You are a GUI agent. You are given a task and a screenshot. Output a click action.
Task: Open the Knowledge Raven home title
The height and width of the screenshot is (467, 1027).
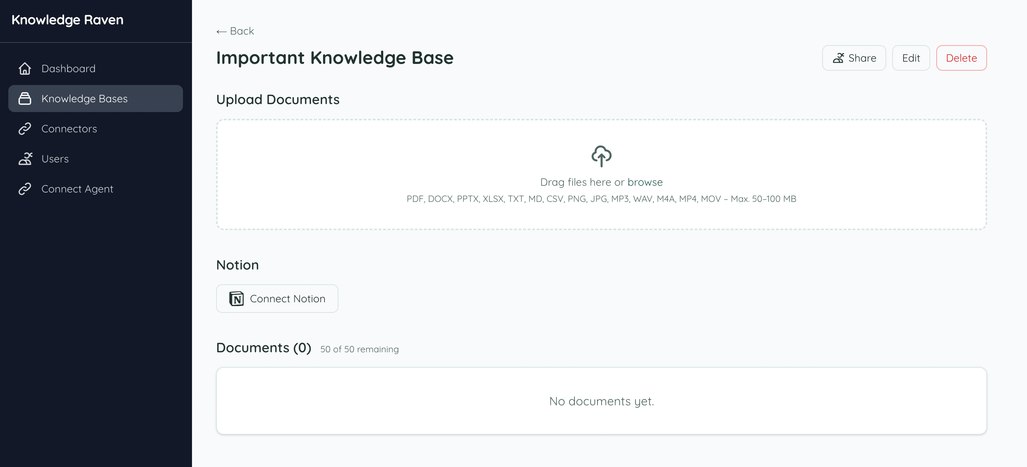[x=67, y=20]
